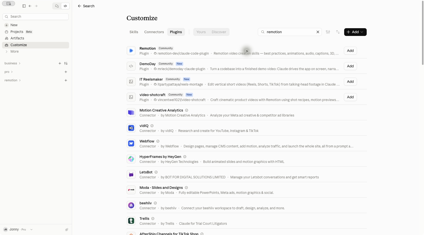
Task: Expand the business project group
Action: pyautogui.click(x=12, y=63)
